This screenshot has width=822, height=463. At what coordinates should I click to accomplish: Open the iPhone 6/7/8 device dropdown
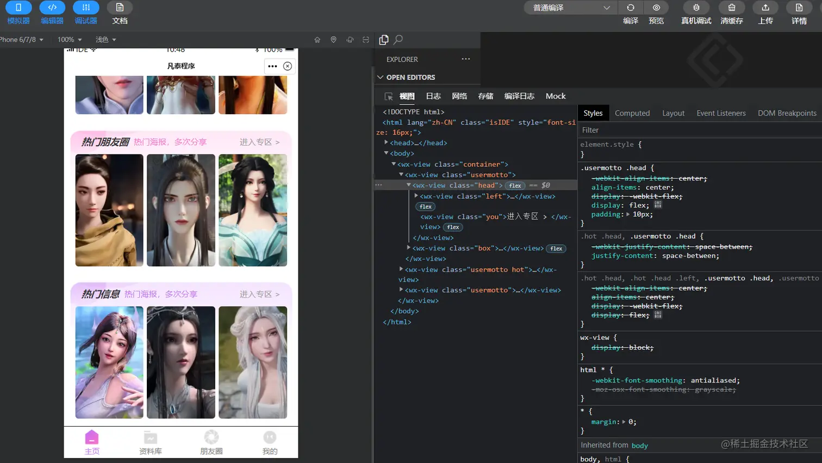[x=22, y=40]
